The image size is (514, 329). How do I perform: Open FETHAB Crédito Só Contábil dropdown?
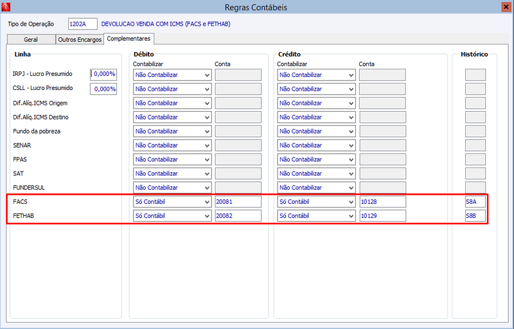coord(316,216)
